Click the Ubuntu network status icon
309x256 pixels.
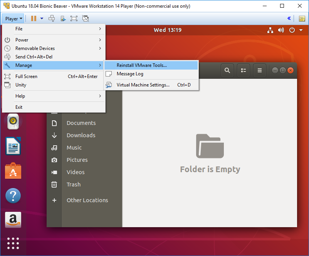(x=270, y=30)
